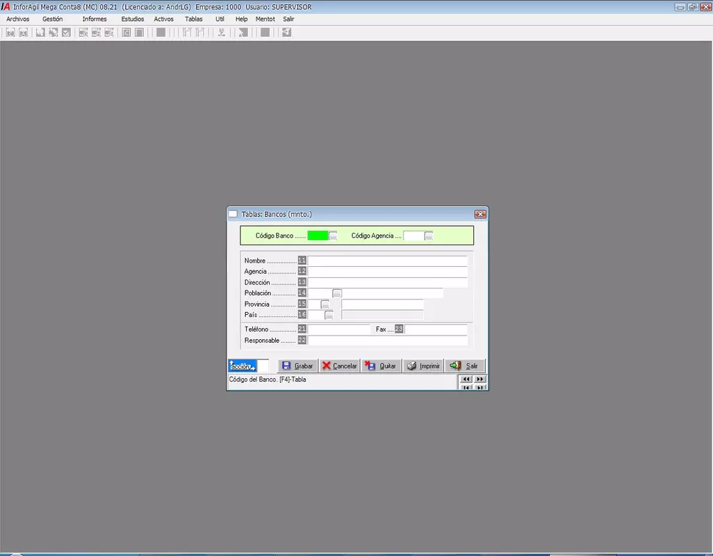713x556 pixels.
Task: Click the field number 15 label
Action: [302, 304]
